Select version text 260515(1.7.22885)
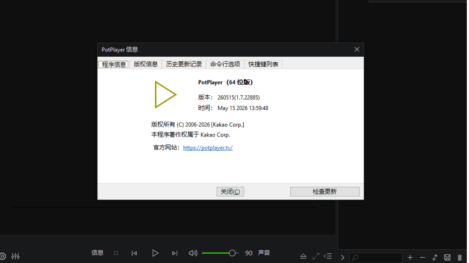 [x=238, y=97]
